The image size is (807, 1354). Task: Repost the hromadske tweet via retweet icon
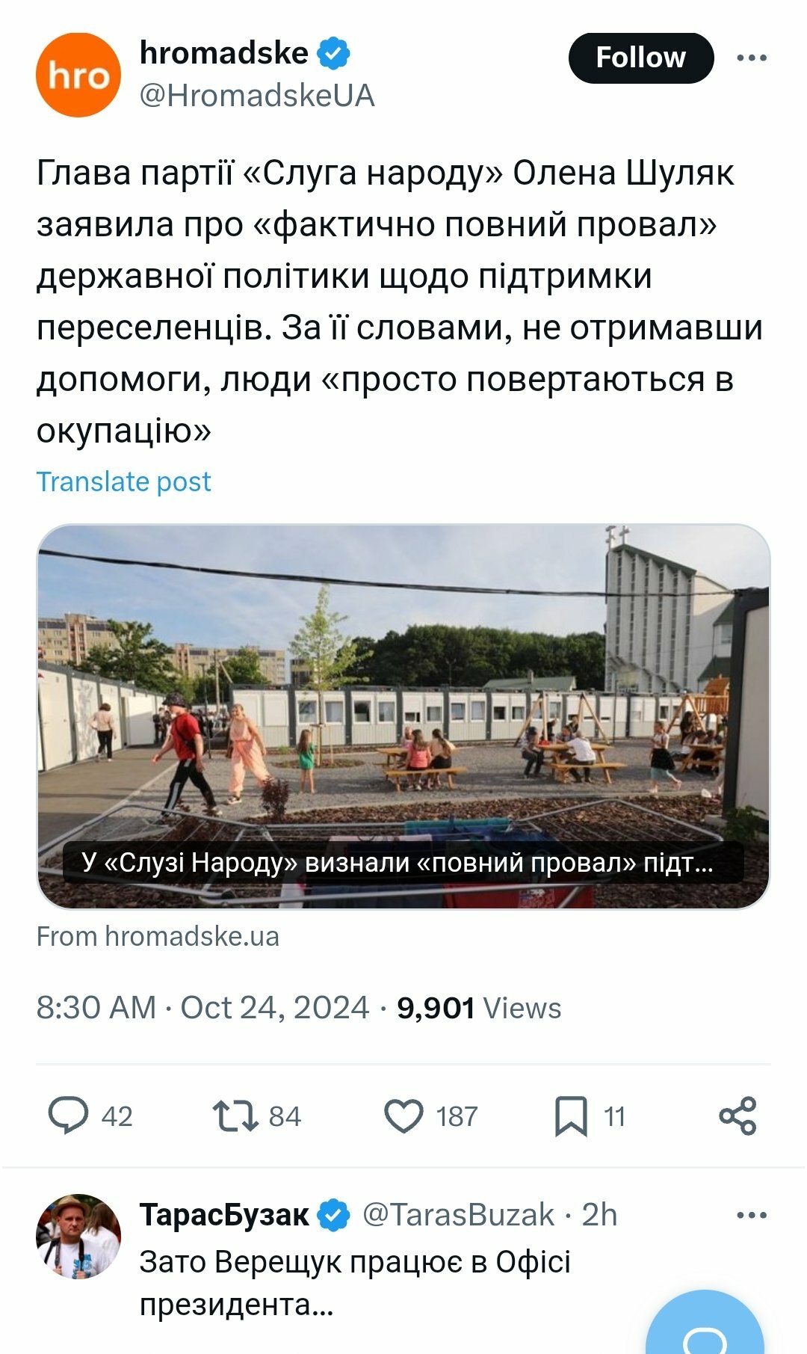point(235,1115)
